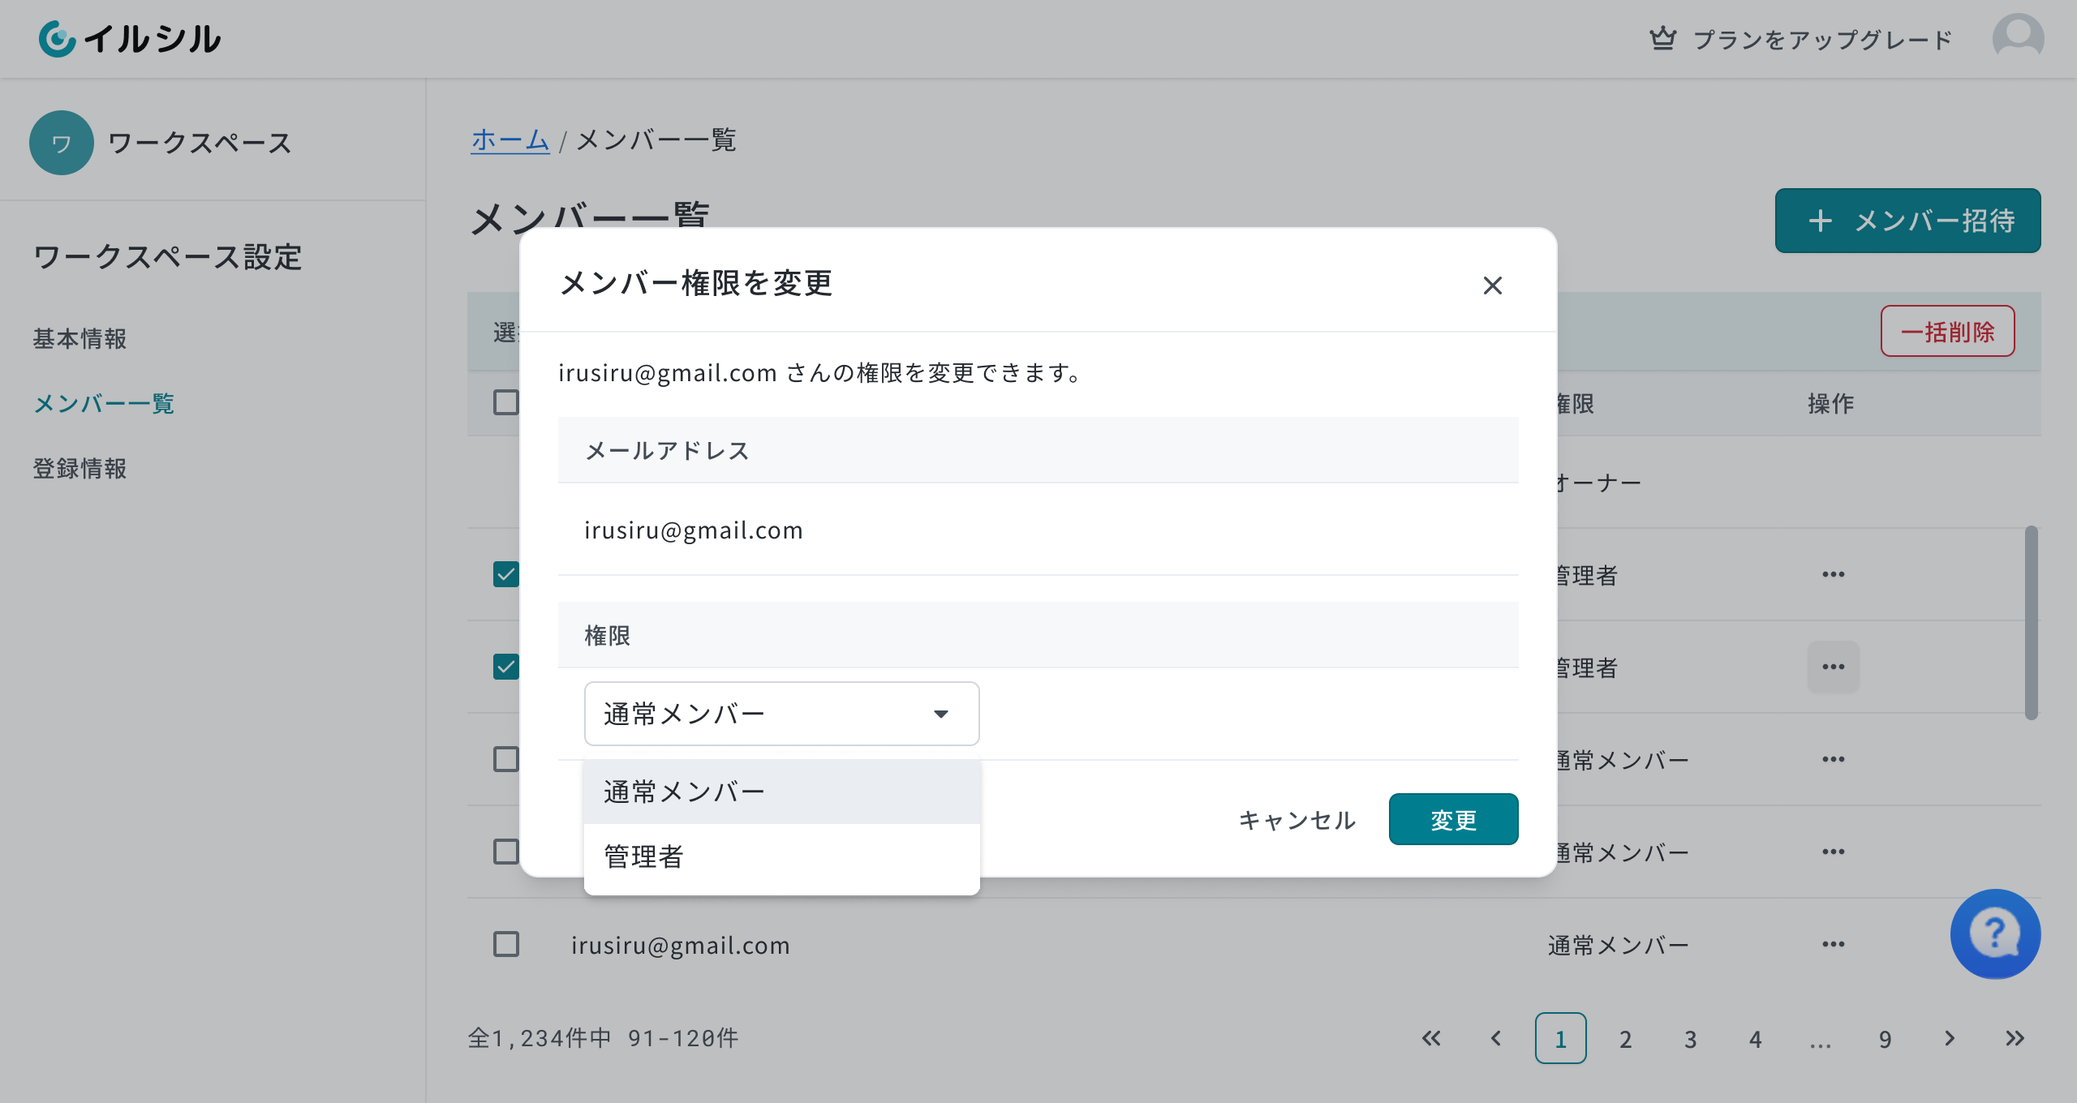Click the ワークスペース name in sidebar
Viewport: 2077px width, 1103px height.
200,143
